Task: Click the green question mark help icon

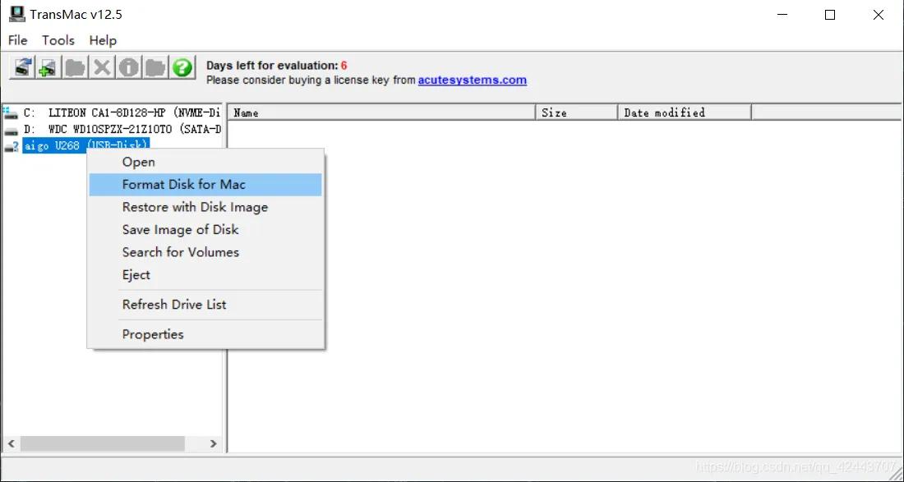Action: click(x=182, y=67)
